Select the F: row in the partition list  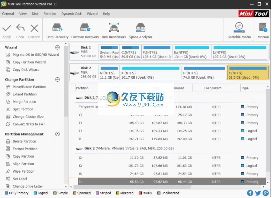coord(171,123)
